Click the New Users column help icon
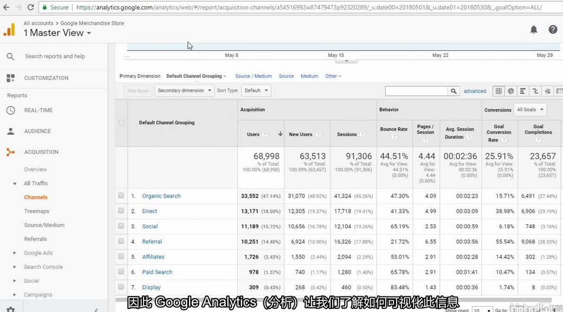The width and height of the screenshot is (563, 312). pyautogui.click(x=318, y=134)
